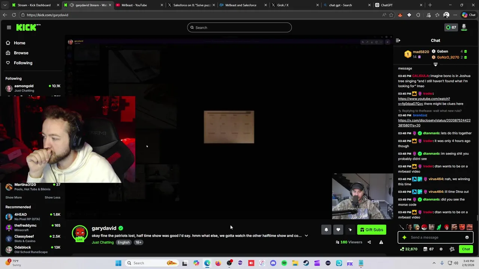Send message with the green Chat button
This screenshot has height=269, width=479.
pos(466,249)
